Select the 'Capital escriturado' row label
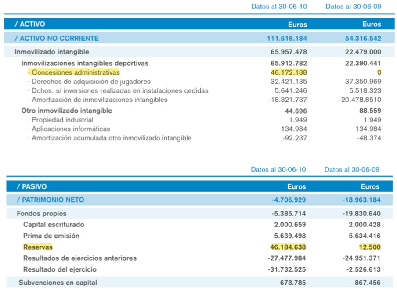 pyautogui.click(x=54, y=225)
